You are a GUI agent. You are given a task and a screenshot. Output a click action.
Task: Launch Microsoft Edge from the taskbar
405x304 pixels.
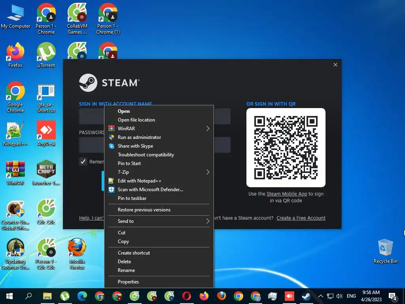click(x=82, y=296)
